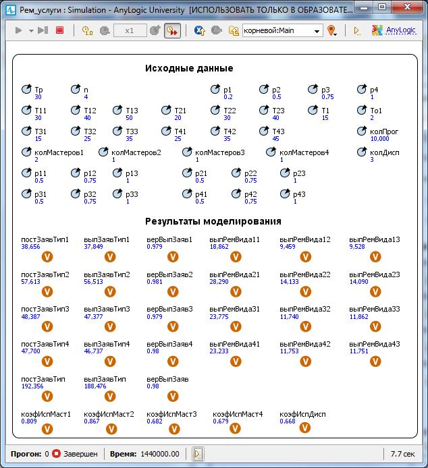Viewport: 428px width, 468px height.
Task: Click the постЗаявТип value 192,356
Action: point(32,386)
